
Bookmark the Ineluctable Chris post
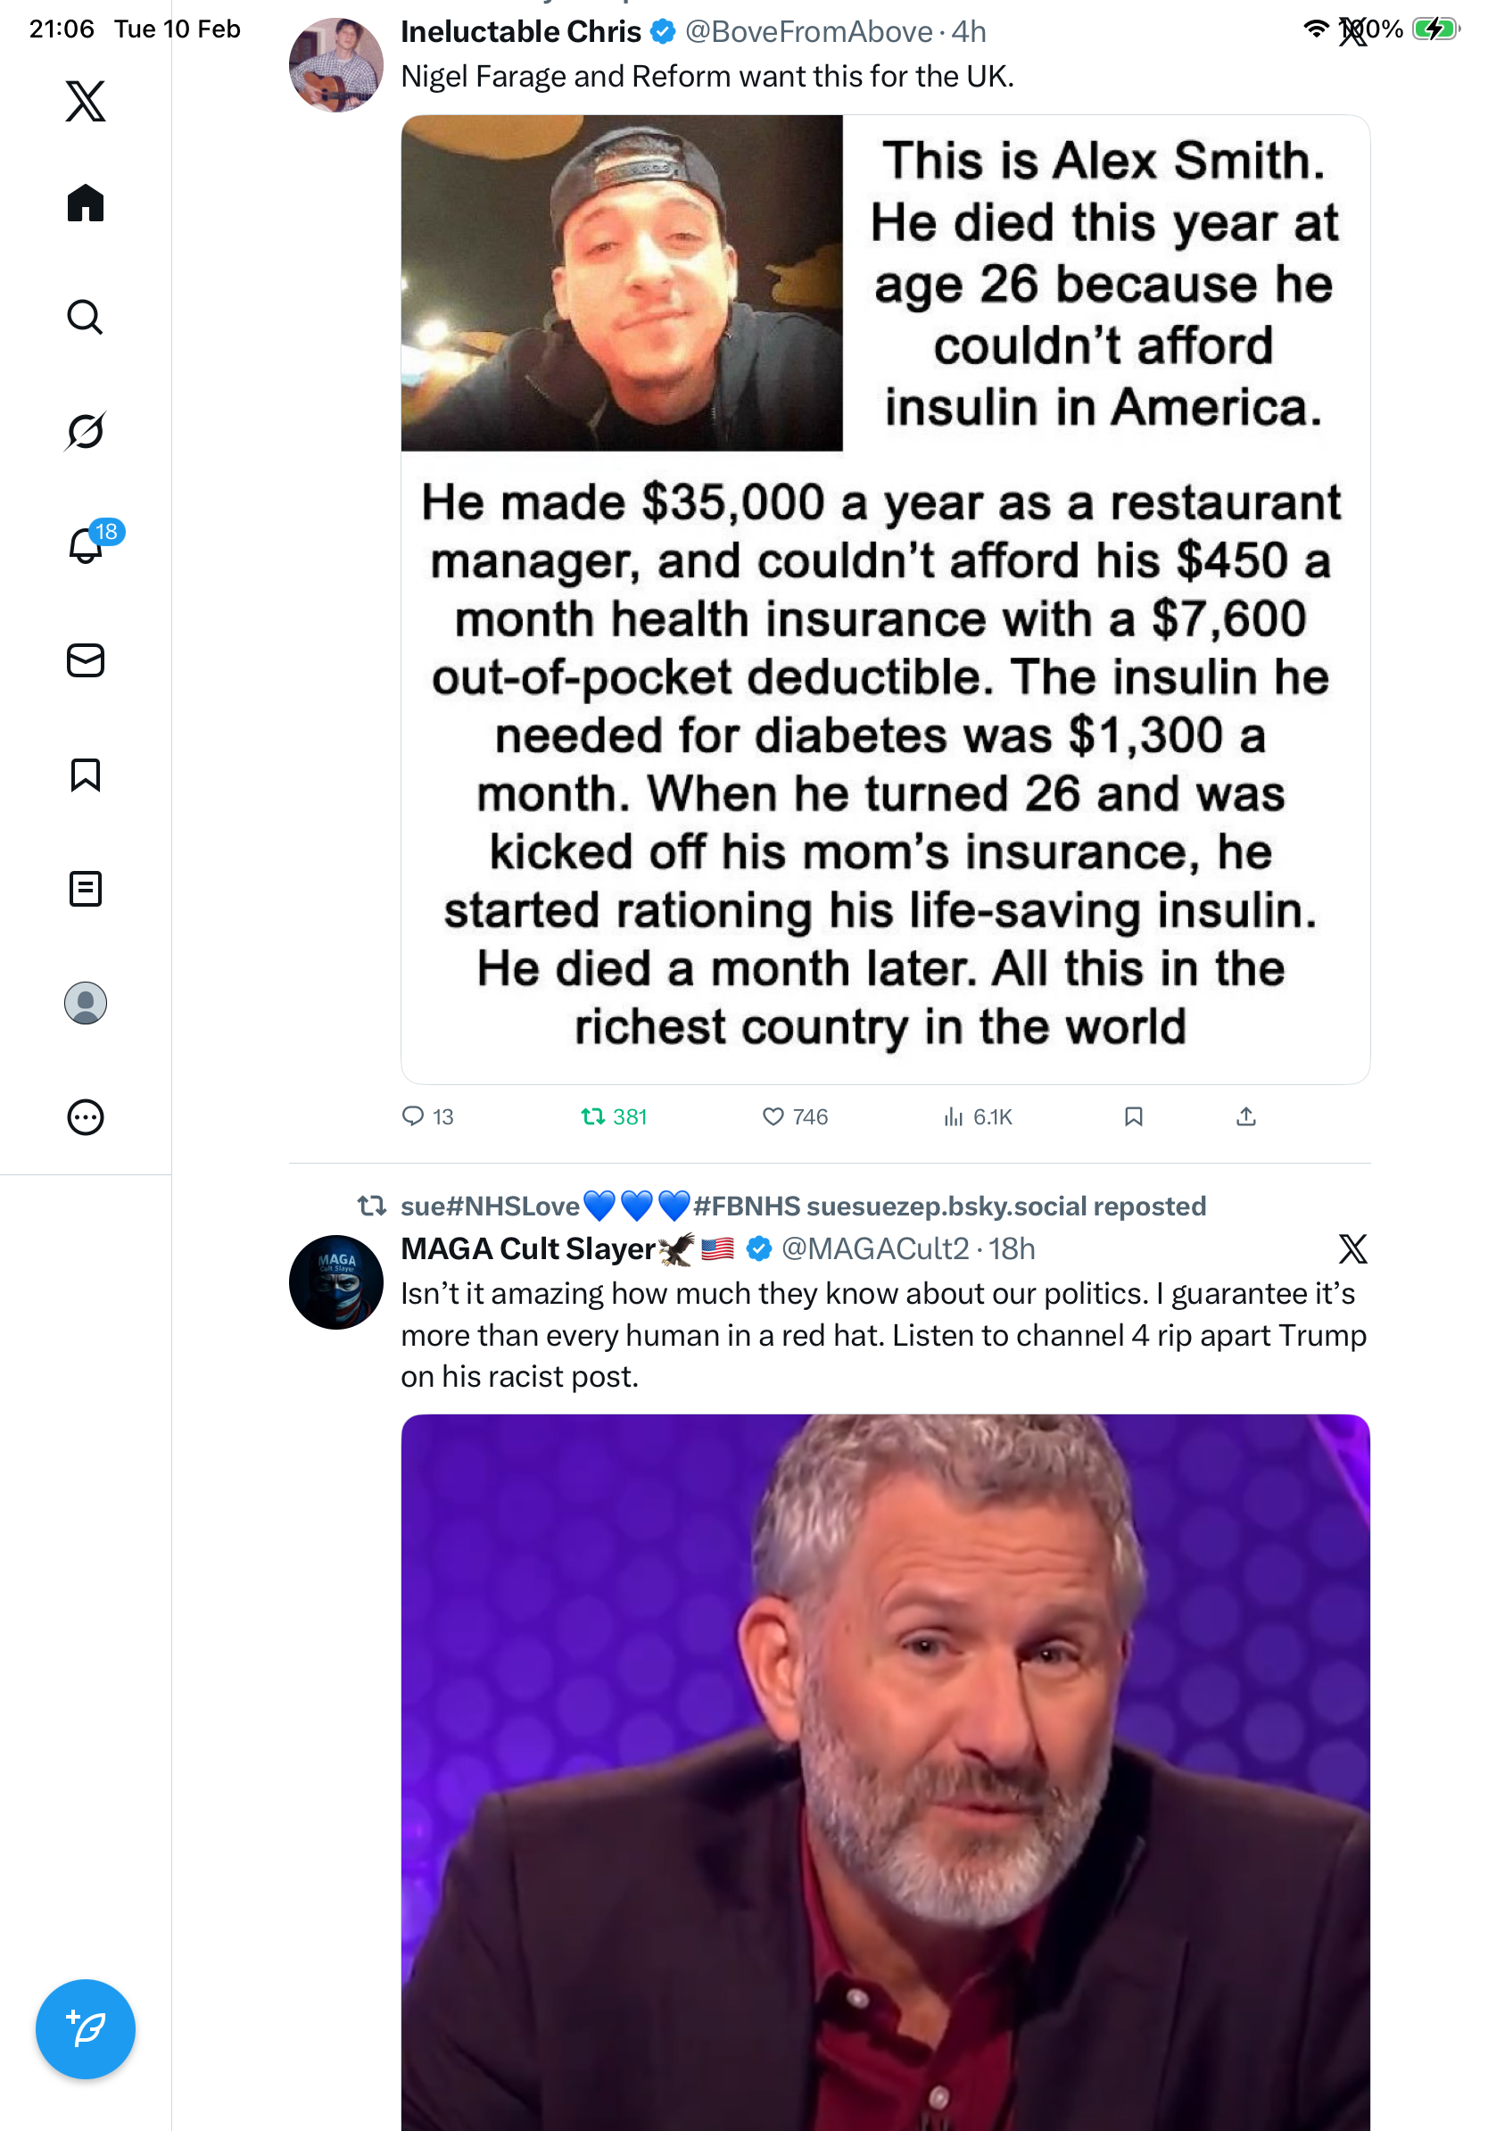(x=1133, y=1116)
